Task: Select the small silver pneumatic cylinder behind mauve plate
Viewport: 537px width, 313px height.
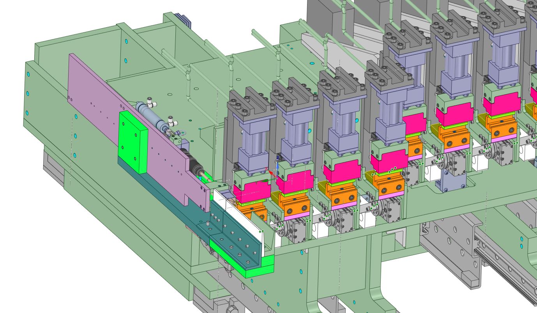Action: (x=153, y=115)
